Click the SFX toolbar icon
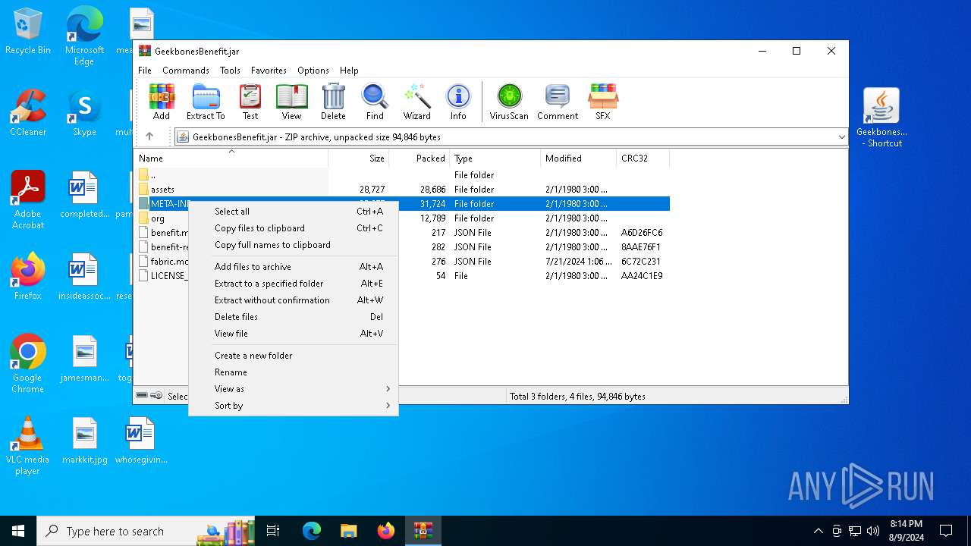Screen dimensions: 971x546 click(603, 102)
